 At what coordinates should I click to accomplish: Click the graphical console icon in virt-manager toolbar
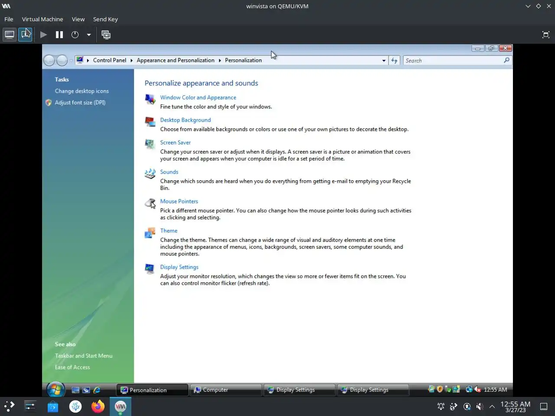point(10,35)
